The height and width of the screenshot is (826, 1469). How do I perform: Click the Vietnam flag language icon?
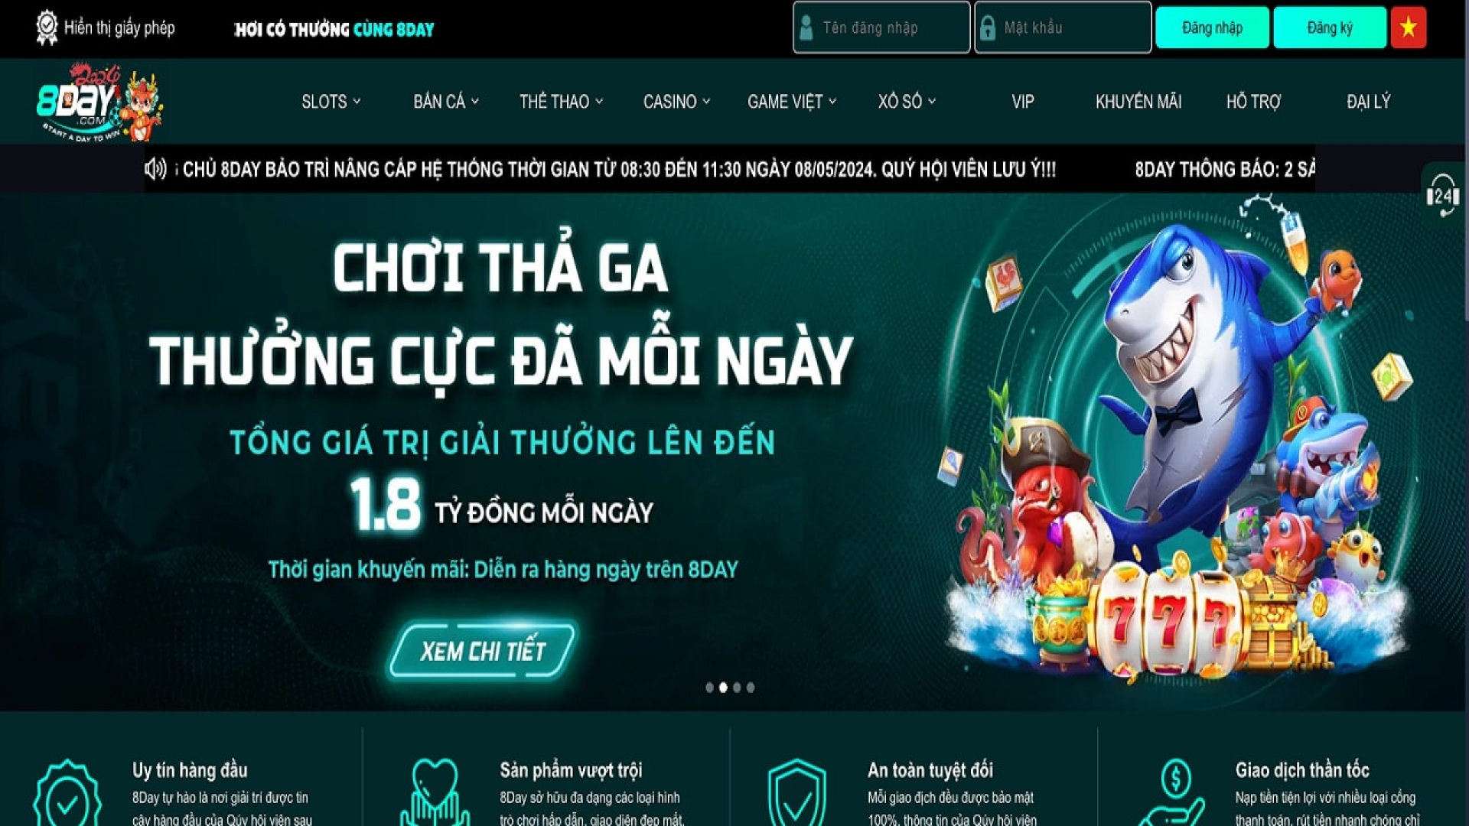[x=1409, y=28]
